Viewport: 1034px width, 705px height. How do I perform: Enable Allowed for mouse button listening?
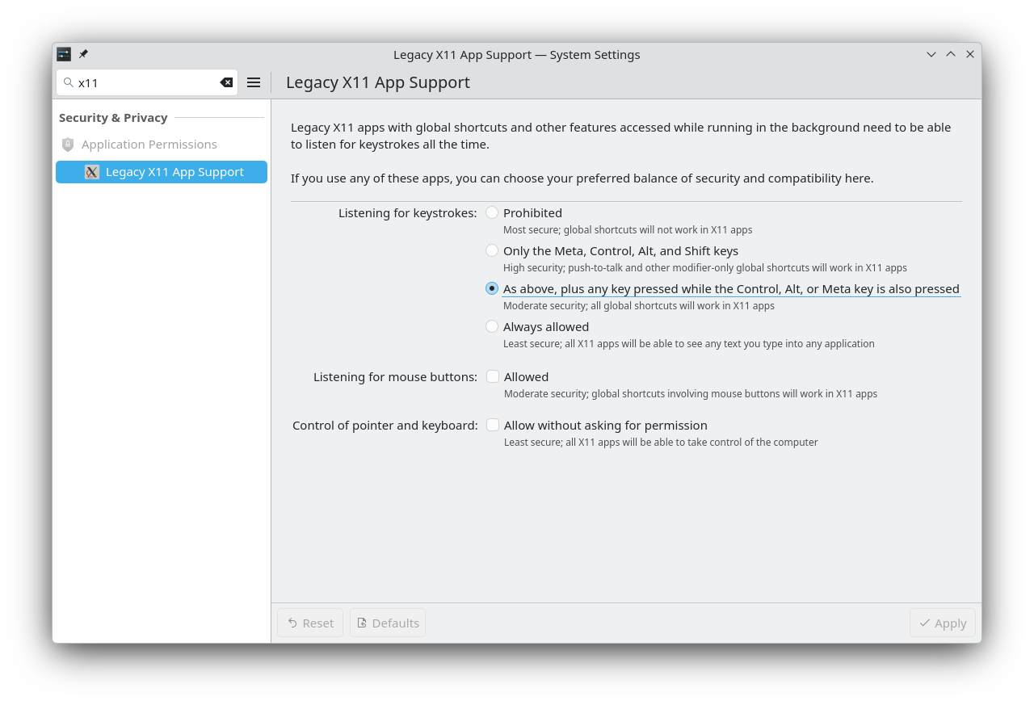point(493,376)
